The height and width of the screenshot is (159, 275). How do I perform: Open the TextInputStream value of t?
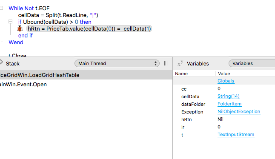(x=236, y=134)
